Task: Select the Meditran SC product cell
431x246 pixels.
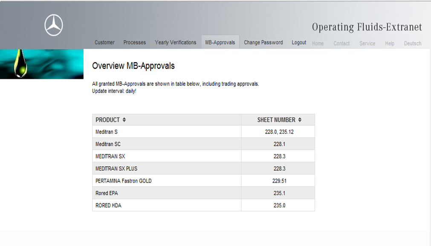Action: click(x=167, y=144)
